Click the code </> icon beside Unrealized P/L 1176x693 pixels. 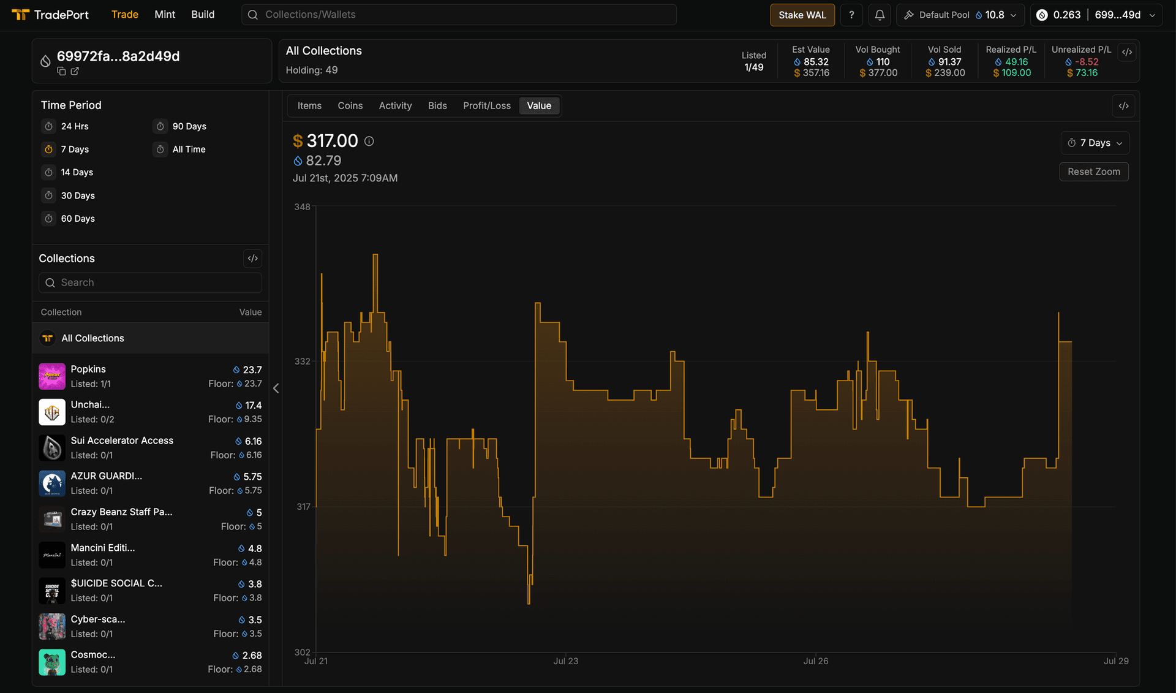tap(1128, 51)
